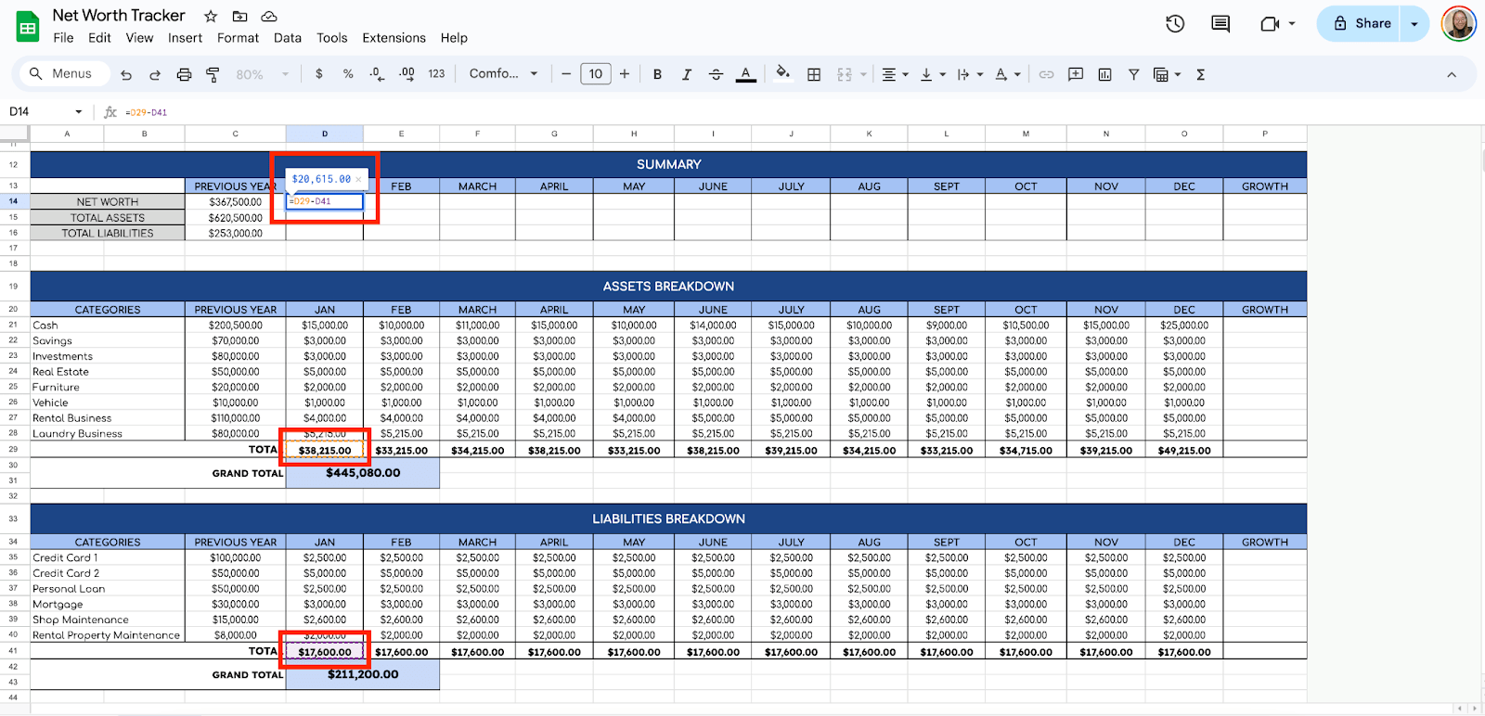Click the formula bar =D29-D41
This screenshot has height=716, width=1485.
pyautogui.click(x=148, y=112)
